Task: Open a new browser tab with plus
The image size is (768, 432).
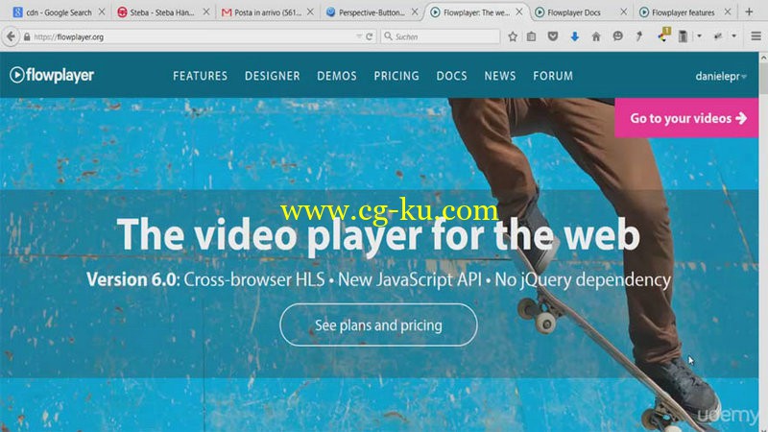Action: [x=749, y=12]
